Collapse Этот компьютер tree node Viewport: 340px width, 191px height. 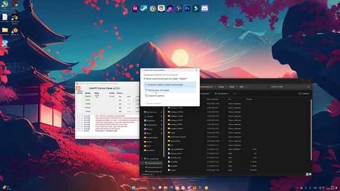pos(142,159)
